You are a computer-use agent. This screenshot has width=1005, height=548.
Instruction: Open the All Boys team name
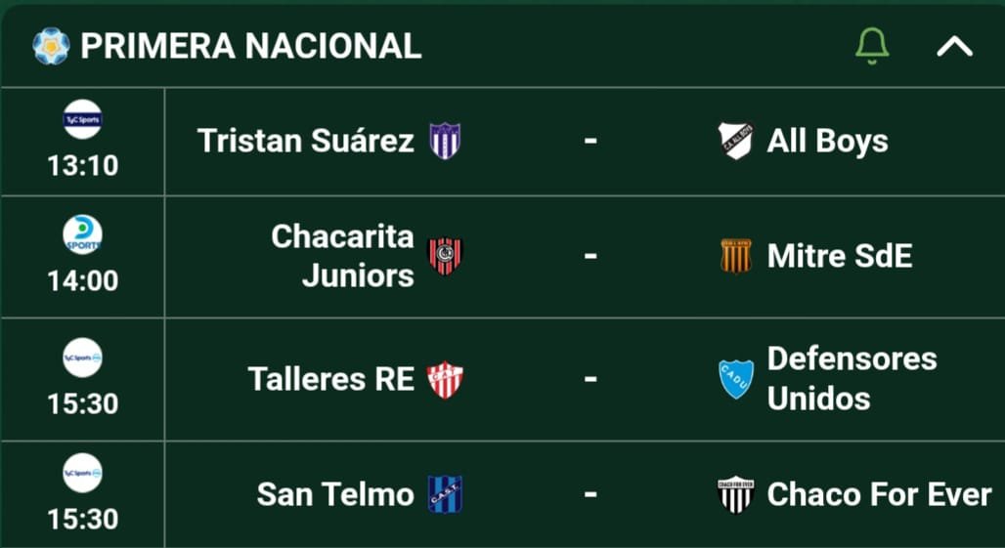[x=827, y=141]
